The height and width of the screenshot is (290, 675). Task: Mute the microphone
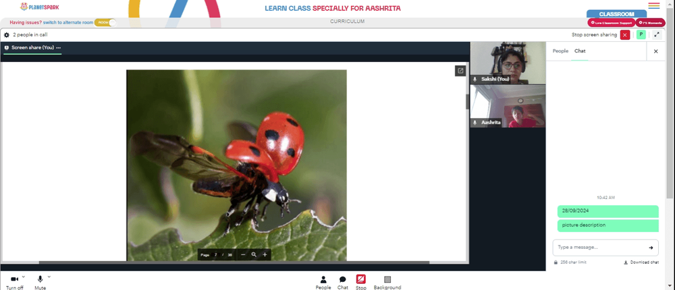click(40, 283)
